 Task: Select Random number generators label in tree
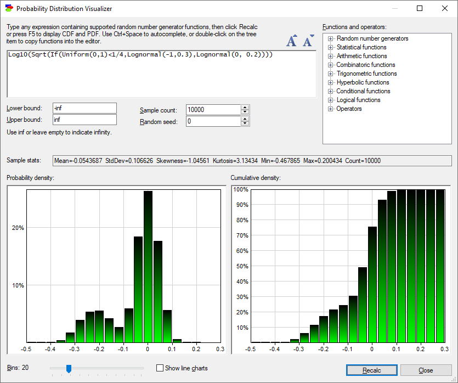click(372, 38)
